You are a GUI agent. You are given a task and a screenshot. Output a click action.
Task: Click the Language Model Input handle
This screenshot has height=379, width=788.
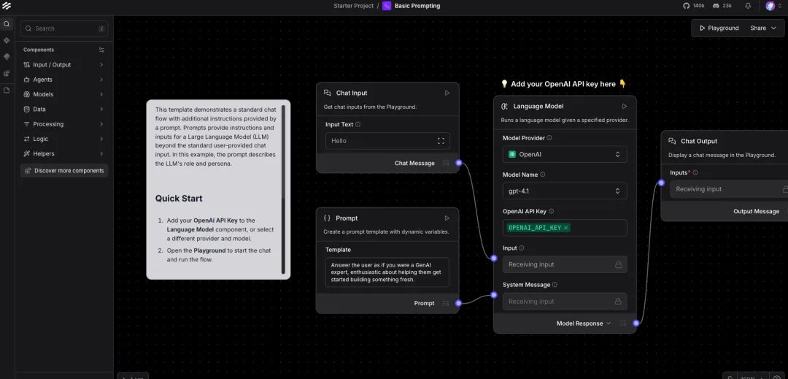[494, 258]
